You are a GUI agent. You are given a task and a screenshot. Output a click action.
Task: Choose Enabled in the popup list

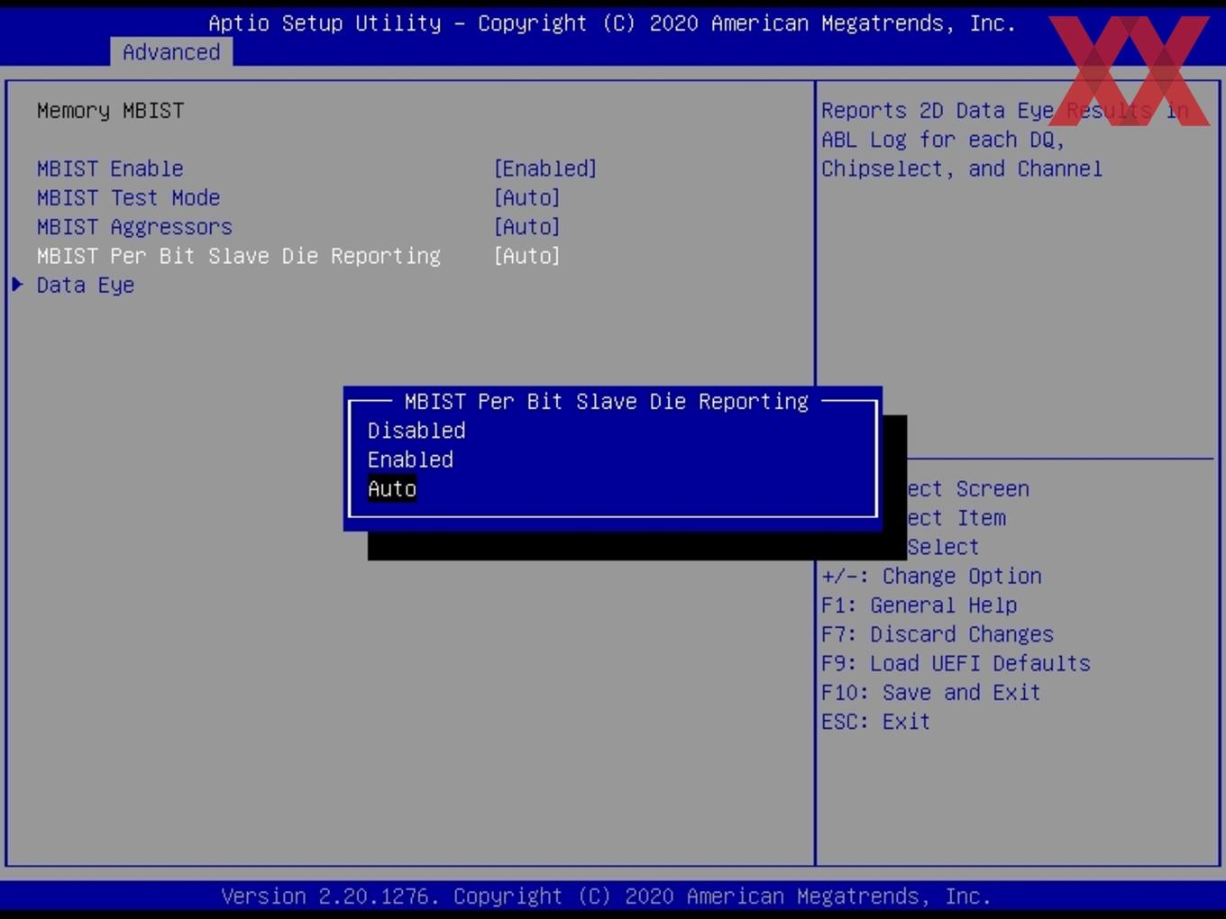[x=410, y=459]
